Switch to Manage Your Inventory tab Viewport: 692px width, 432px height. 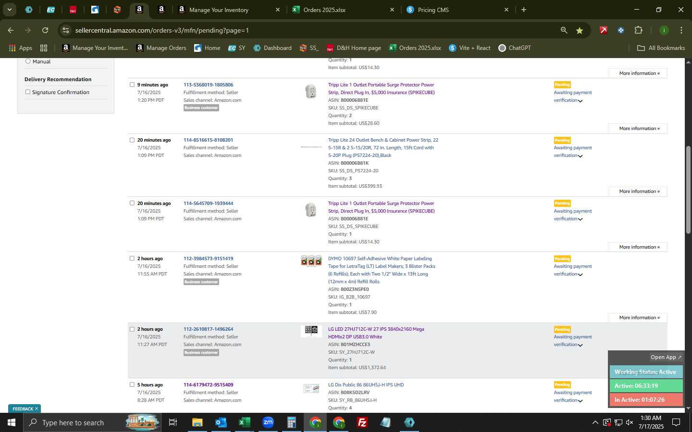229,10
